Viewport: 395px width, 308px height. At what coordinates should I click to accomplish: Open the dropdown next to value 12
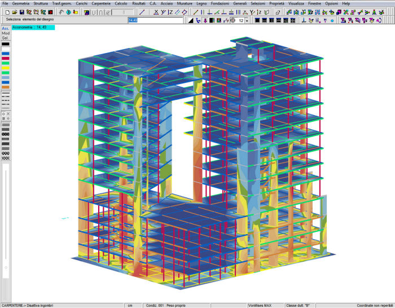coord(248,21)
